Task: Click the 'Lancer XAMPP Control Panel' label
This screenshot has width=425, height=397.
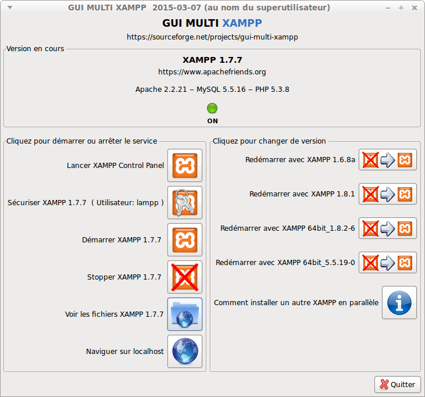Action: tap(116, 166)
